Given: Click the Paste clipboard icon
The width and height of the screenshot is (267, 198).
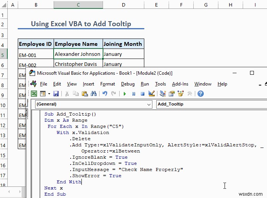Looking at the screenshot, I should [x=84, y=94].
